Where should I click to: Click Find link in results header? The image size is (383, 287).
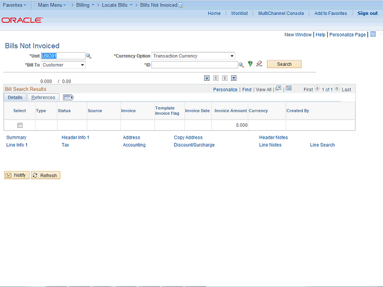tap(247, 90)
